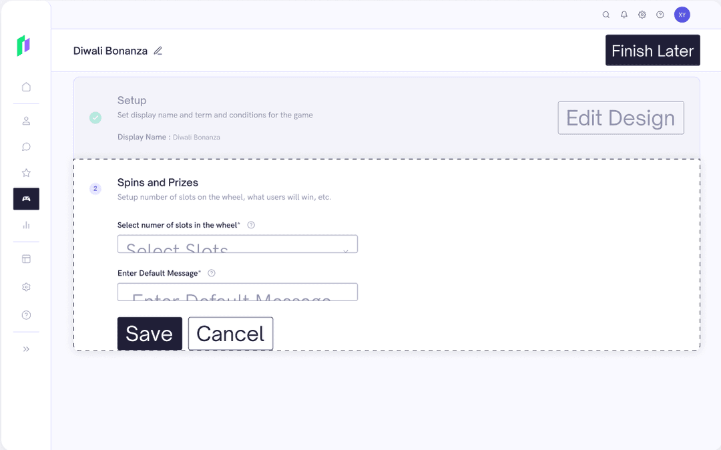Expand the sidebar with double chevron
Screen dimensions: 721x450
pyautogui.click(x=26, y=349)
